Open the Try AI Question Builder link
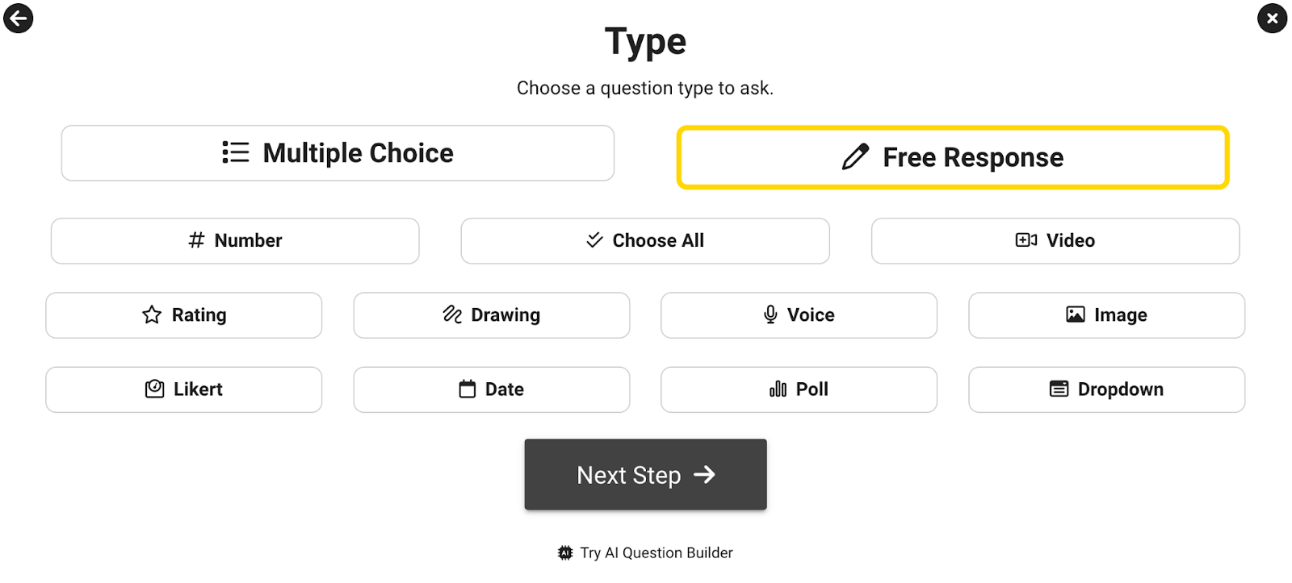 (656, 553)
